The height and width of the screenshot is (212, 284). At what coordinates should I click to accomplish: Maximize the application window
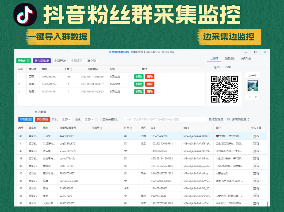[x=255, y=52]
